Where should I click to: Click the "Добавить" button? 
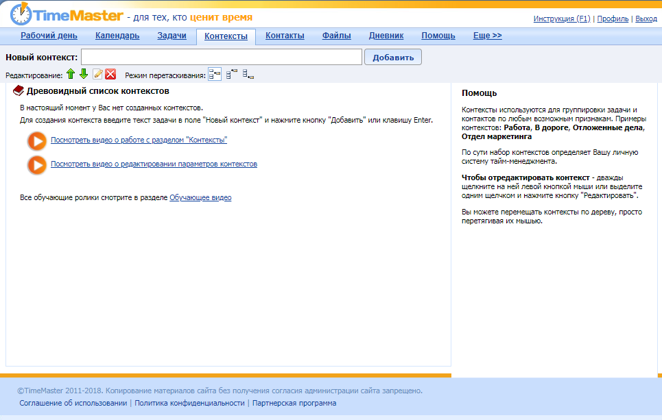click(x=393, y=58)
